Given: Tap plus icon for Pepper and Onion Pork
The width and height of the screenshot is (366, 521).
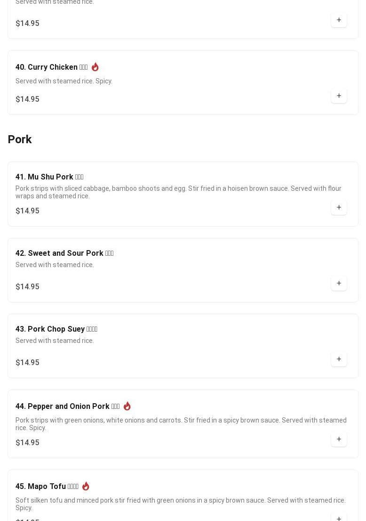Looking at the screenshot, I should point(339,439).
